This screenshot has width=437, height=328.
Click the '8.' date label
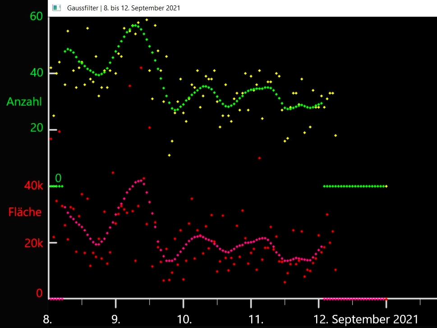(47, 319)
